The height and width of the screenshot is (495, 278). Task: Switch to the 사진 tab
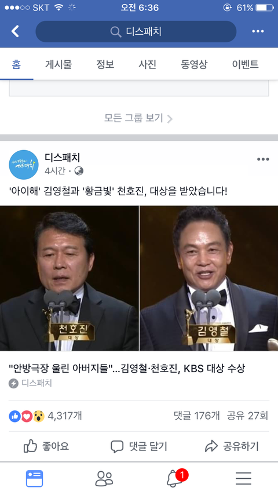pos(147,64)
